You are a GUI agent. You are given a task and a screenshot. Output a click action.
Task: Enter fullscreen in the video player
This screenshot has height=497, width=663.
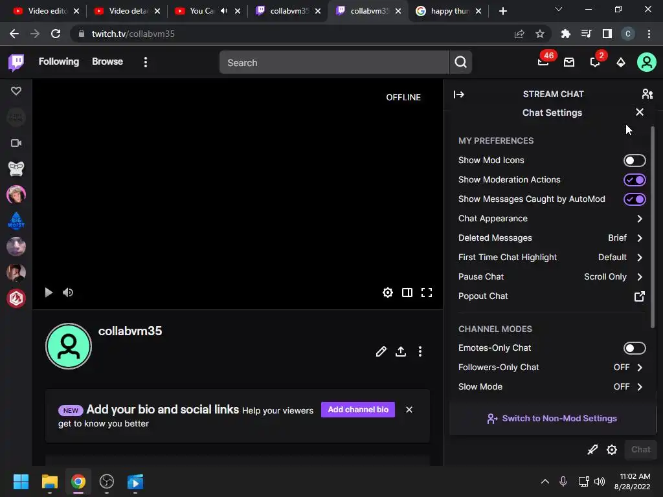[426, 293]
